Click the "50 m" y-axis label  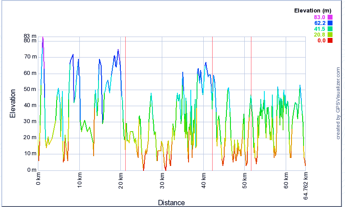[x=30, y=89]
